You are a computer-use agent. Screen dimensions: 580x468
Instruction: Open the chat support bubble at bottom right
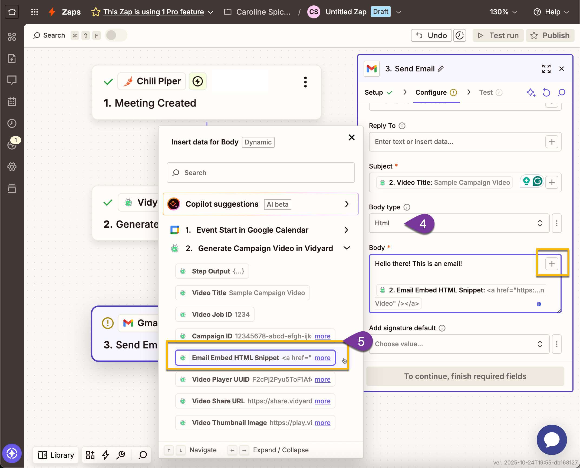point(551,440)
